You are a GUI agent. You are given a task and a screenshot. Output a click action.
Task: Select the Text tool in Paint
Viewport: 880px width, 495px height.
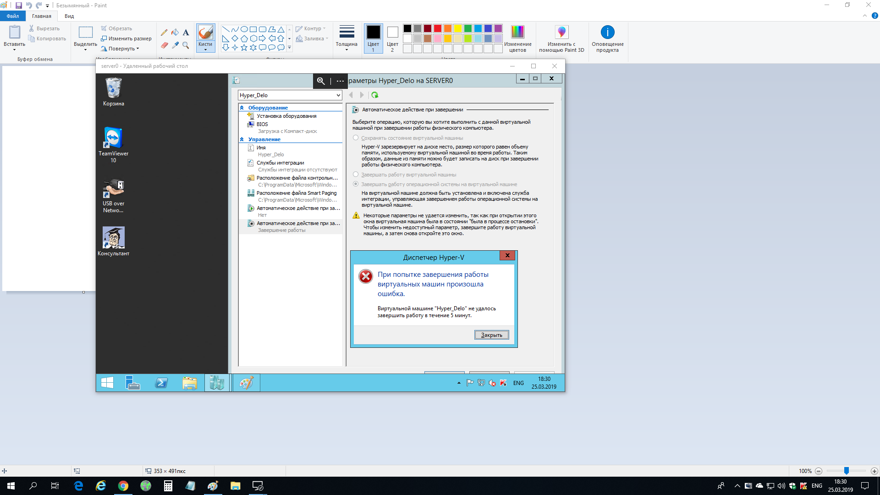coord(186,33)
